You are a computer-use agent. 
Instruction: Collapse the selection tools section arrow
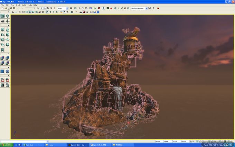pyautogui.click(x=9, y=76)
